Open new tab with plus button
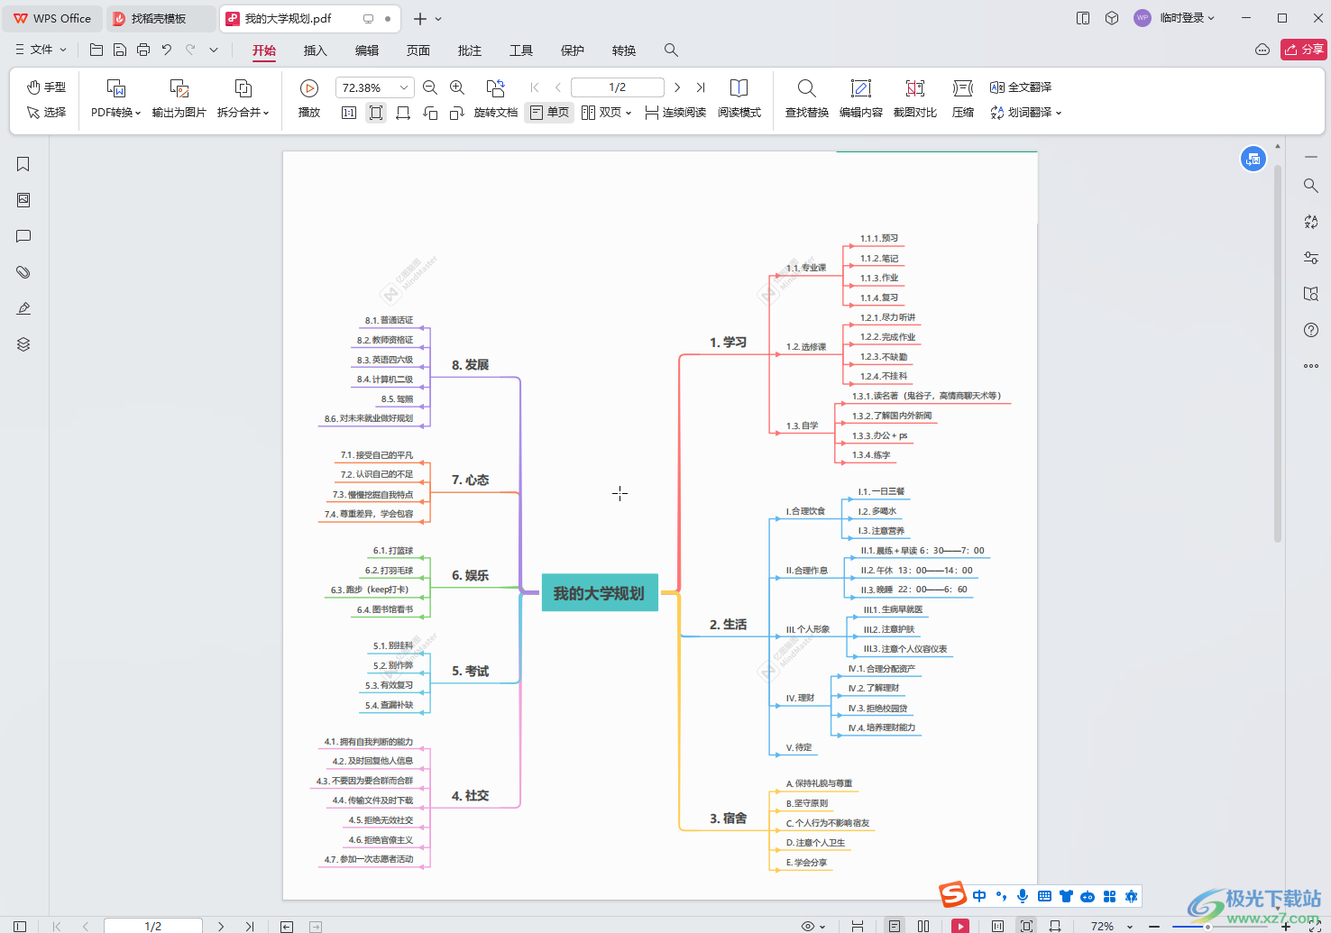Image resolution: width=1331 pixels, height=933 pixels. pyautogui.click(x=420, y=18)
